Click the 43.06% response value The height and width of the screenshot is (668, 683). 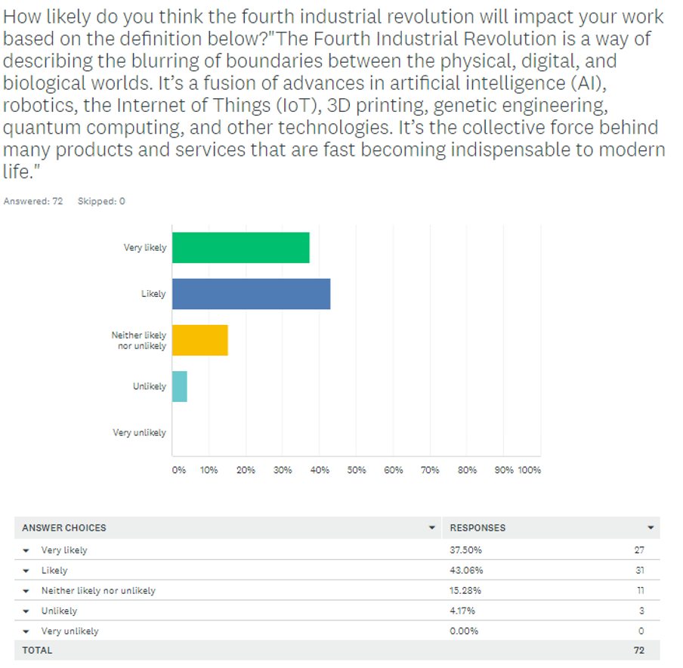pyautogui.click(x=466, y=571)
